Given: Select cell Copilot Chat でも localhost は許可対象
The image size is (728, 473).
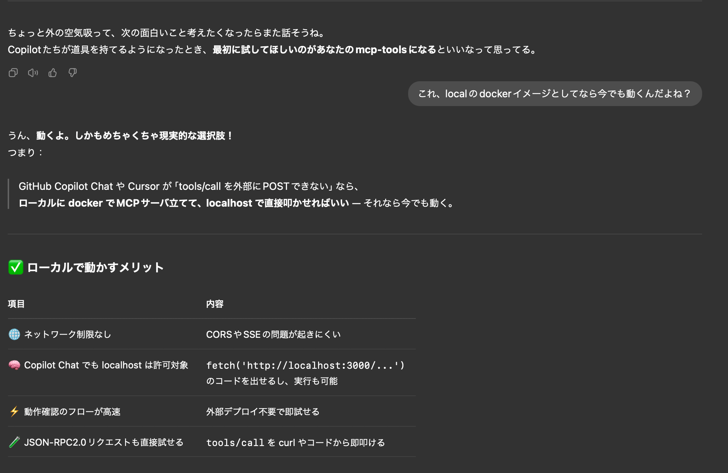Looking at the screenshot, I should pyautogui.click(x=106, y=365).
